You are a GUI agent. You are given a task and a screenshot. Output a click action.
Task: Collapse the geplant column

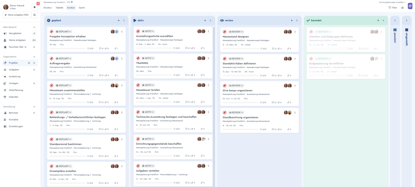pyautogui.click(x=124, y=20)
